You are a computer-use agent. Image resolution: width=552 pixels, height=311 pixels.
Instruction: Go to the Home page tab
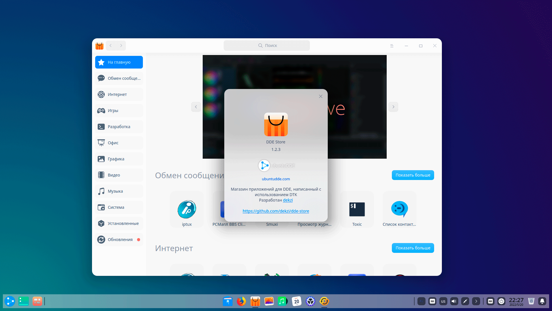[x=119, y=62]
